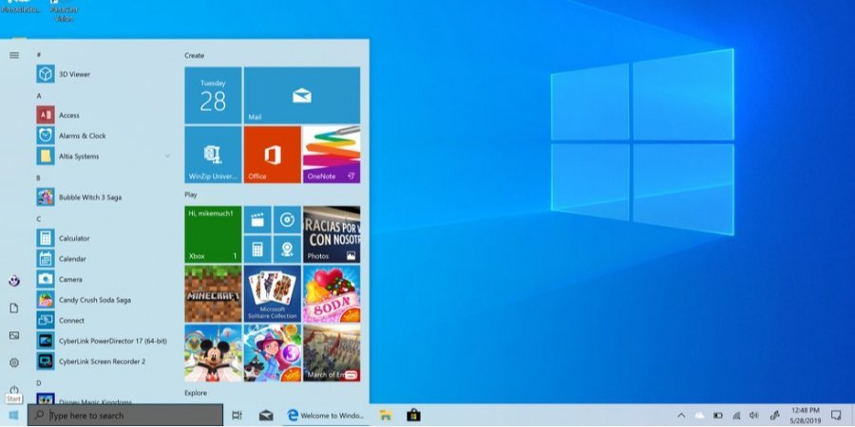Open the Bubble Witch 3 tile

click(272, 353)
